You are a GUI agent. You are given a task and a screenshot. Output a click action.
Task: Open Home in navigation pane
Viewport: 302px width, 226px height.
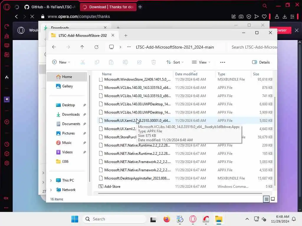click(x=67, y=77)
